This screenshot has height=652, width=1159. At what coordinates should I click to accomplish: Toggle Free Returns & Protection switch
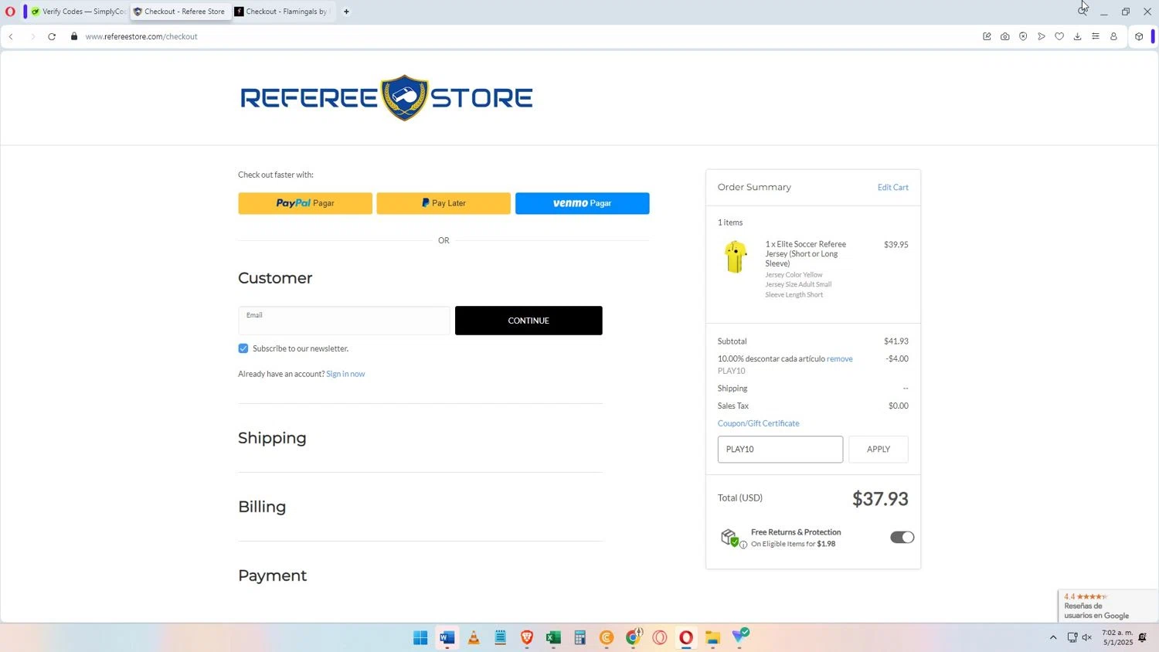click(902, 538)
